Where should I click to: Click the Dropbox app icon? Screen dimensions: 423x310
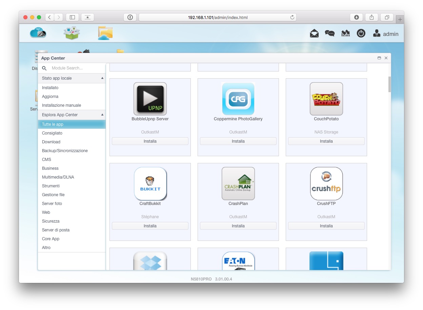[x=150, y=261]
